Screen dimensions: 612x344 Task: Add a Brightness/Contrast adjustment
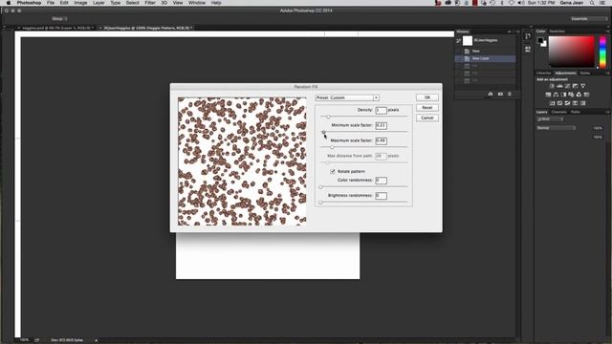(552, 86)
